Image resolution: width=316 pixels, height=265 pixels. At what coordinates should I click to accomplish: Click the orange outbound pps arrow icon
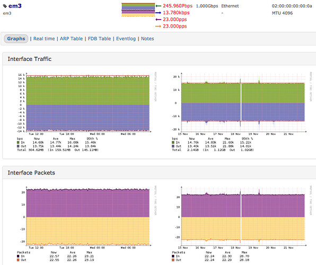coord(158,26)
